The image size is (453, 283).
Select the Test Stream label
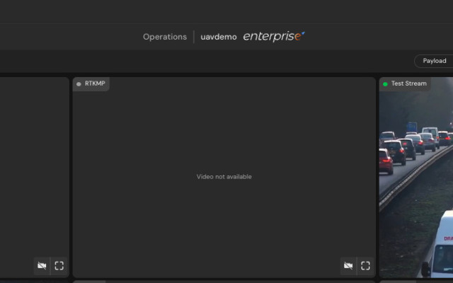point(409,83)
